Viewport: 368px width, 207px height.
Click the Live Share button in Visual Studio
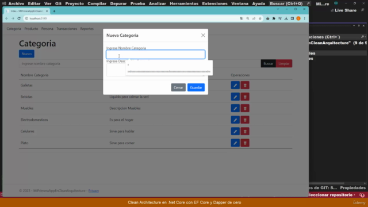click(x=343, y=10)
